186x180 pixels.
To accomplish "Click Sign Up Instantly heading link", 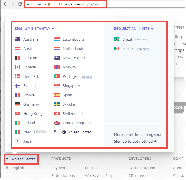I will coord(34,29).
